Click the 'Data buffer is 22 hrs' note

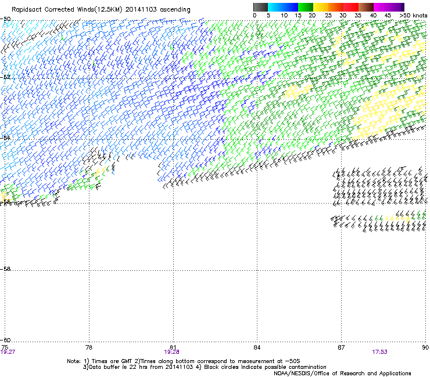[205, 367]
